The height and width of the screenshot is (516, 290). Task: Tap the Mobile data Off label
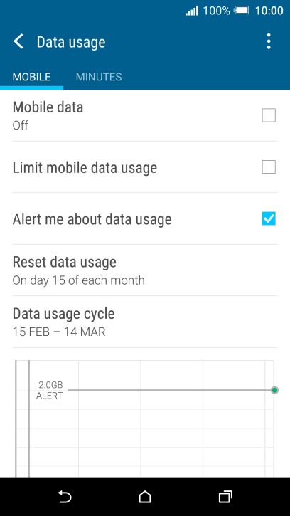click(x=20, y=125)
